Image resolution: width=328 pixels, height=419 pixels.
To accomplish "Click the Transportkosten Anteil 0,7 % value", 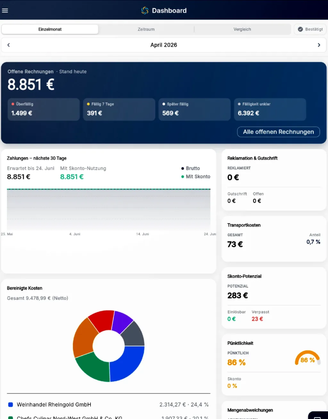I will click(x=313, y=242).
